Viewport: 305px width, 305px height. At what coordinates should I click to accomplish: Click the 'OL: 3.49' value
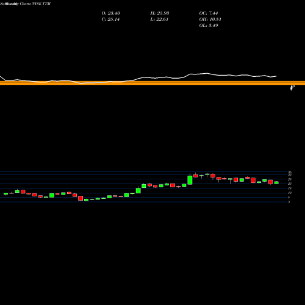pos(209,26)
